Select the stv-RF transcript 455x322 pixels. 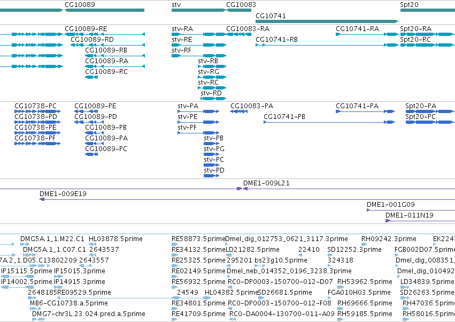[x=199, y=56]
